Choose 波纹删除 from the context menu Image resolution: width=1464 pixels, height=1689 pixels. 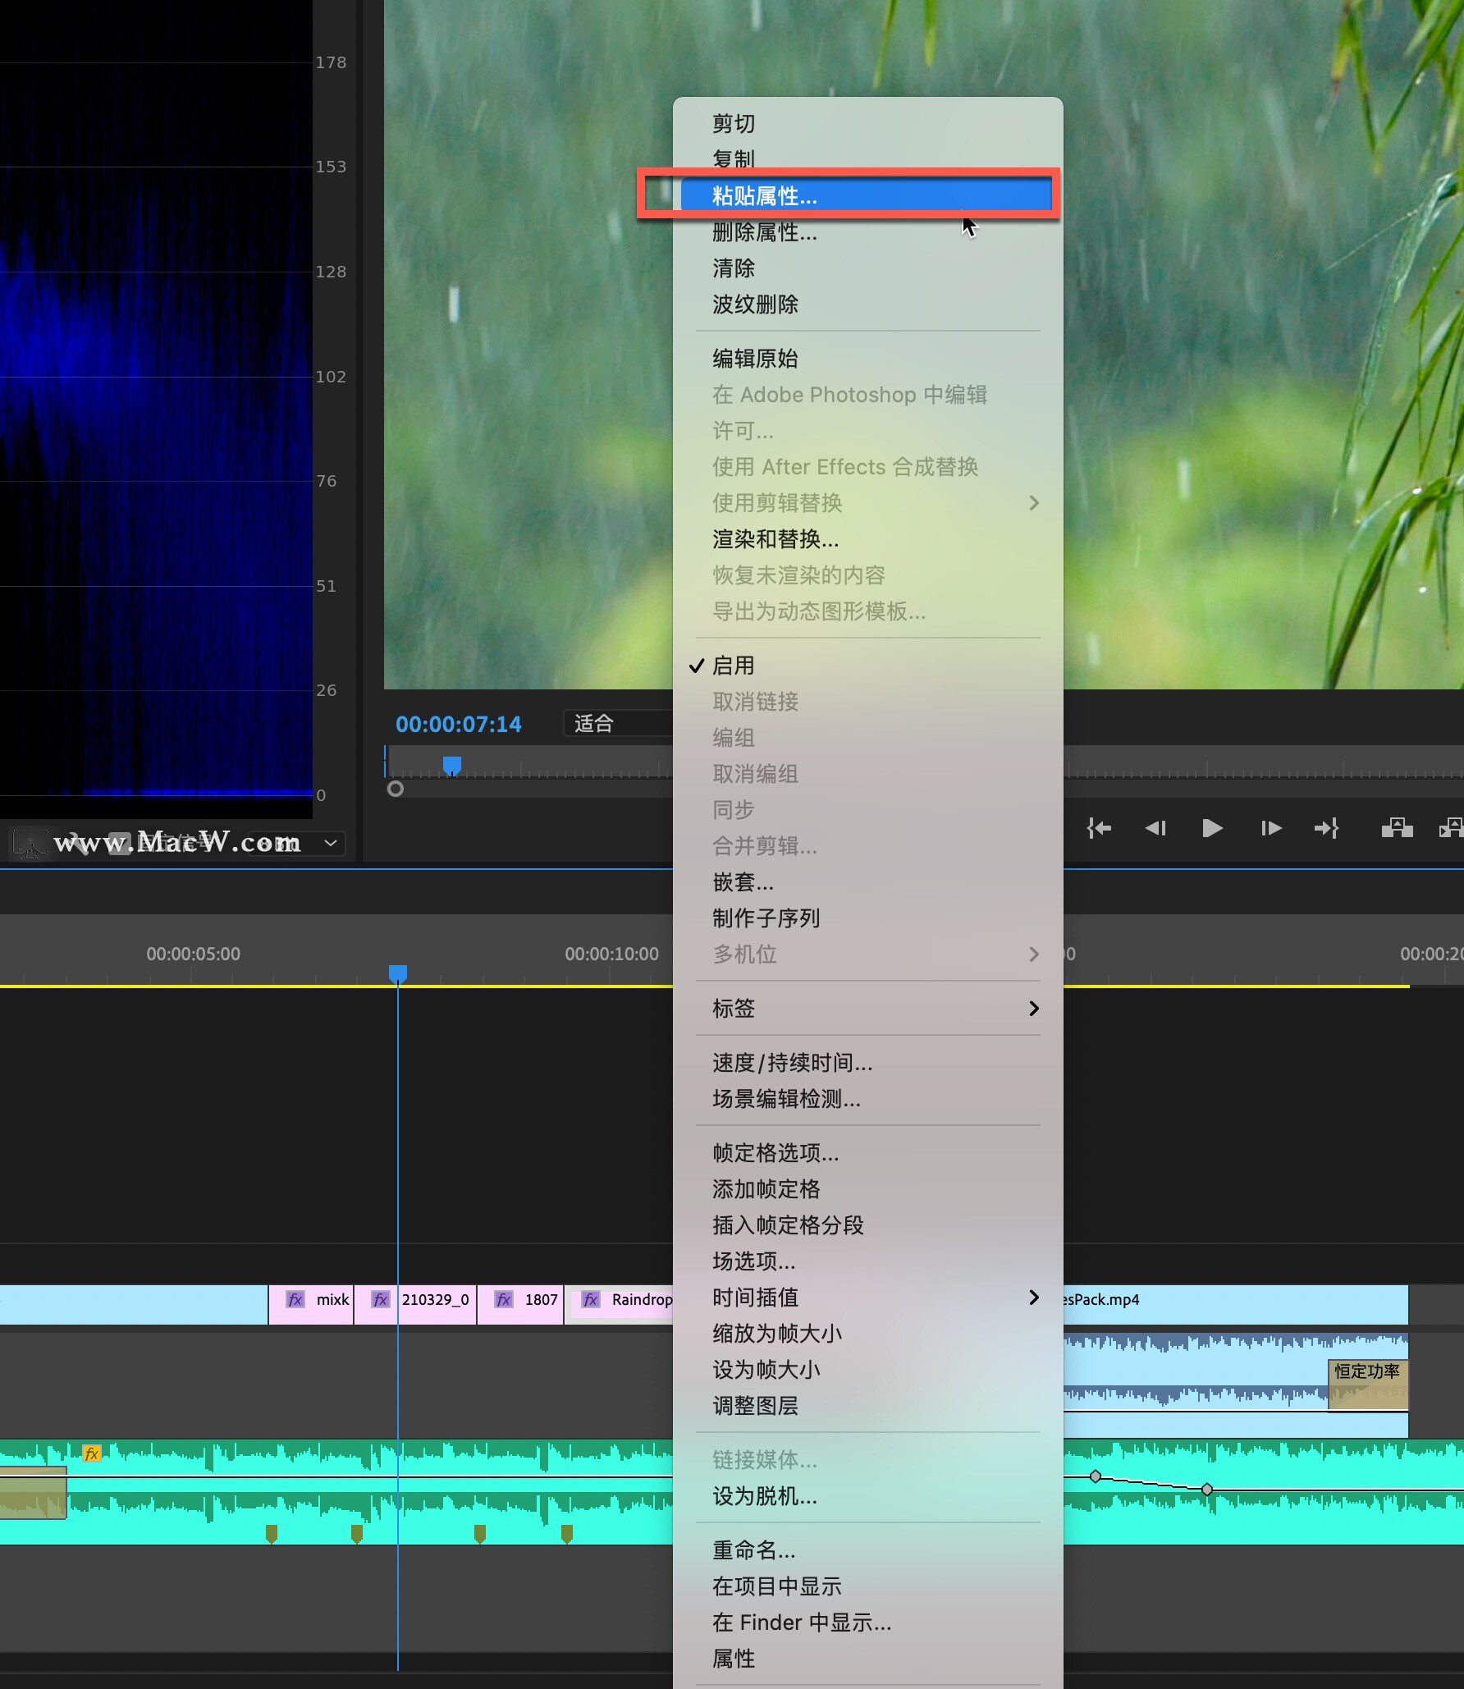867,304
